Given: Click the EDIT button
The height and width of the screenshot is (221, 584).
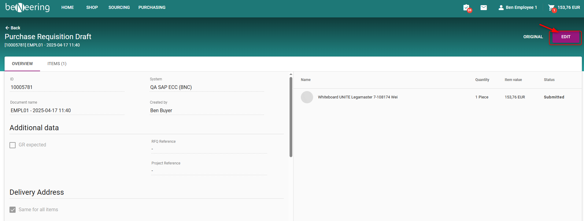Looking at the screenshot, I should (x=566, y=37).
